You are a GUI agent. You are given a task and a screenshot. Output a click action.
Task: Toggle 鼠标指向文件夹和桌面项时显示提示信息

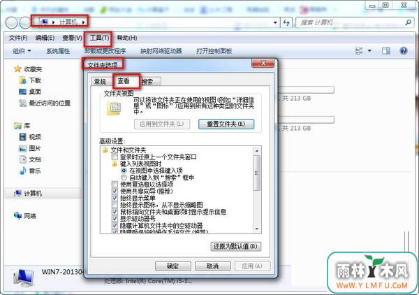tap(115, 212)
